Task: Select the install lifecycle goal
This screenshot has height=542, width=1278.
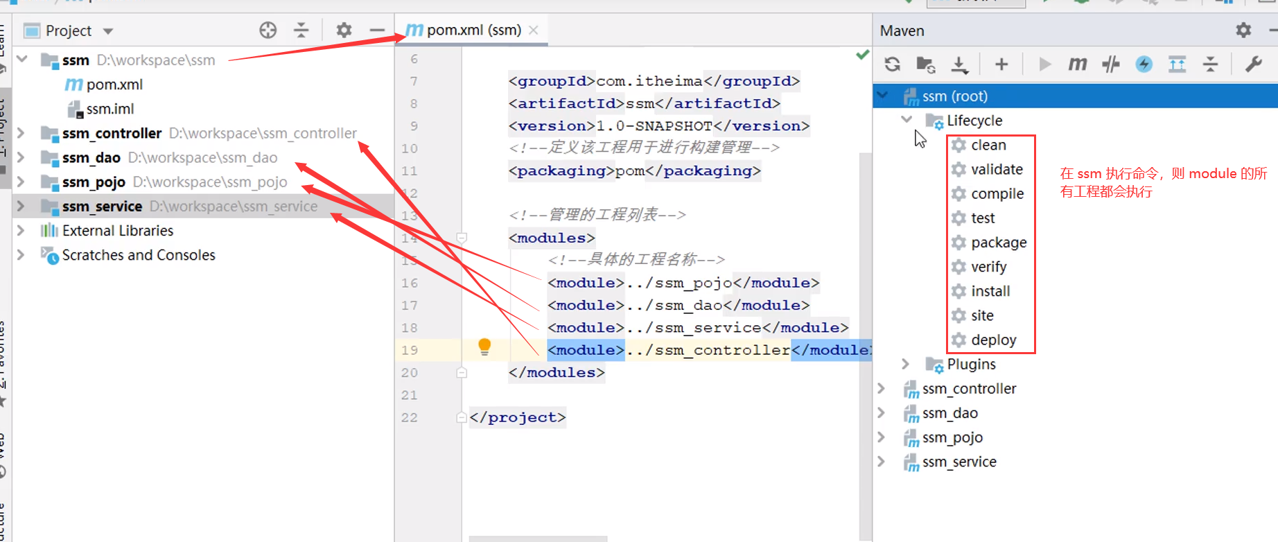Action: pos(990,291)
